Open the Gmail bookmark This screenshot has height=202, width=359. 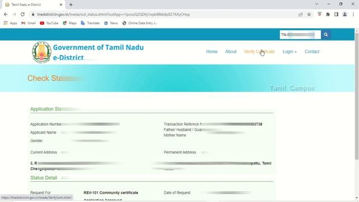tap(29, 23)
